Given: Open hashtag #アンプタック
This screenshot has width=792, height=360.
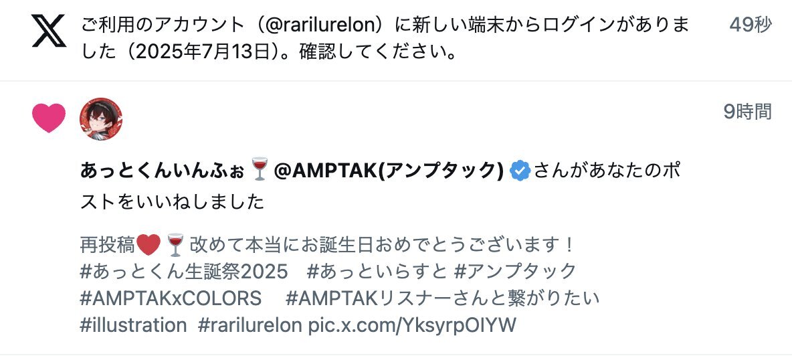Looking at the screenshot, I should pyautogui.click(x=515, y=272).
